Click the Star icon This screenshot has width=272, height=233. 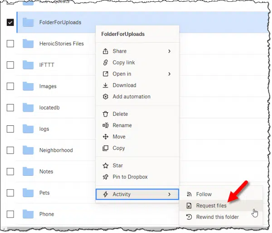[106, 166]
